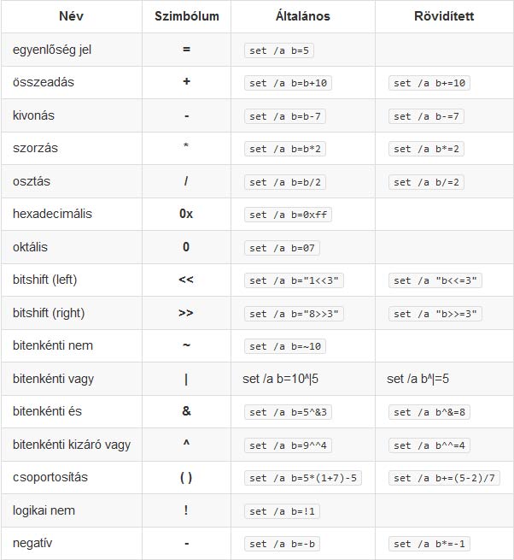Click the 'set /a b+=10' shorthand code
The width and height of the screenshot is (514, 560).
point(429,83)
